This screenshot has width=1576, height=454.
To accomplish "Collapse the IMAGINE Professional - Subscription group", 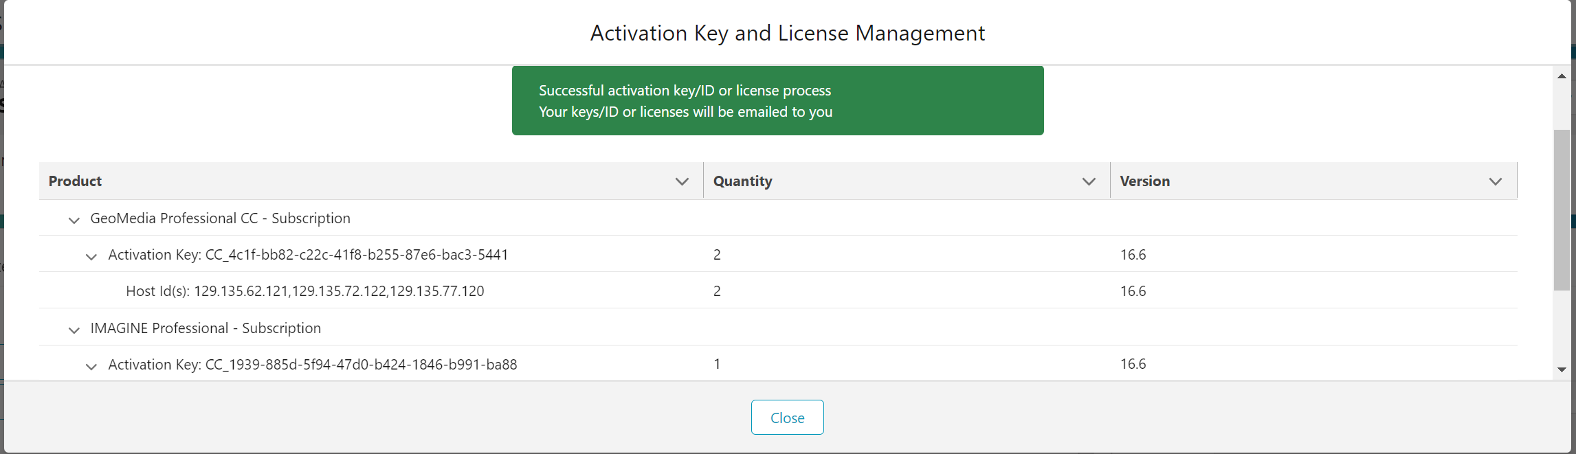I will click(x=74, y=330).
